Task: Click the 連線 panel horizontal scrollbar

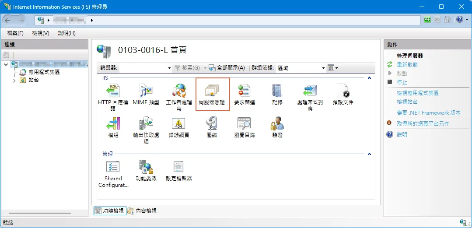Action: click(39, 213)
